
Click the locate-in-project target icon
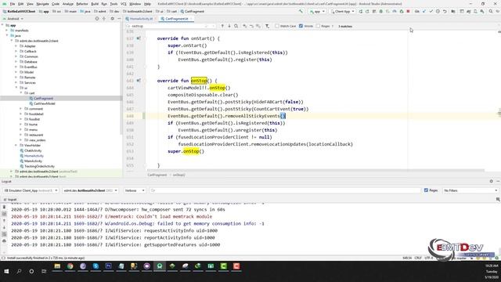click(x=97, y=19)
